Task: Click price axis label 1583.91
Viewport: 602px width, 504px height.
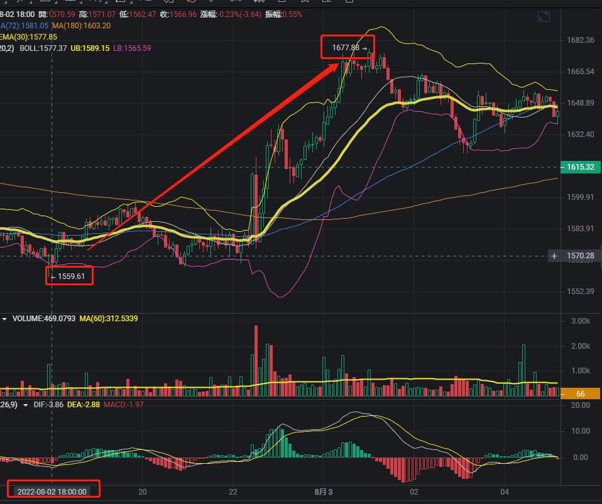Action: 580,229
